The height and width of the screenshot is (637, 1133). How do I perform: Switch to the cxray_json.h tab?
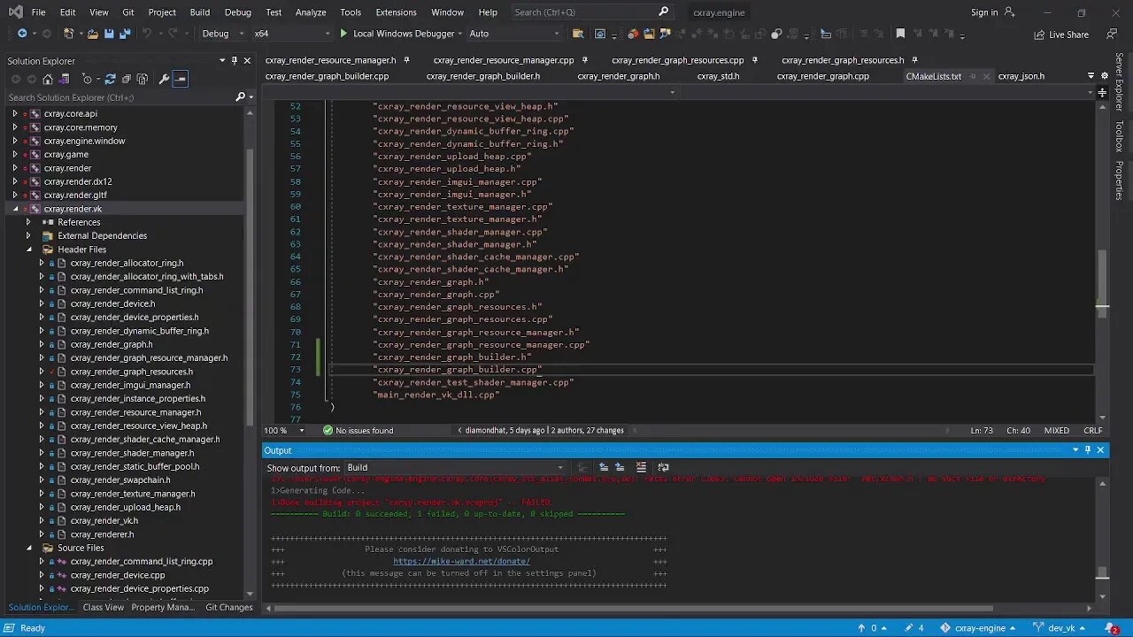1021,76
